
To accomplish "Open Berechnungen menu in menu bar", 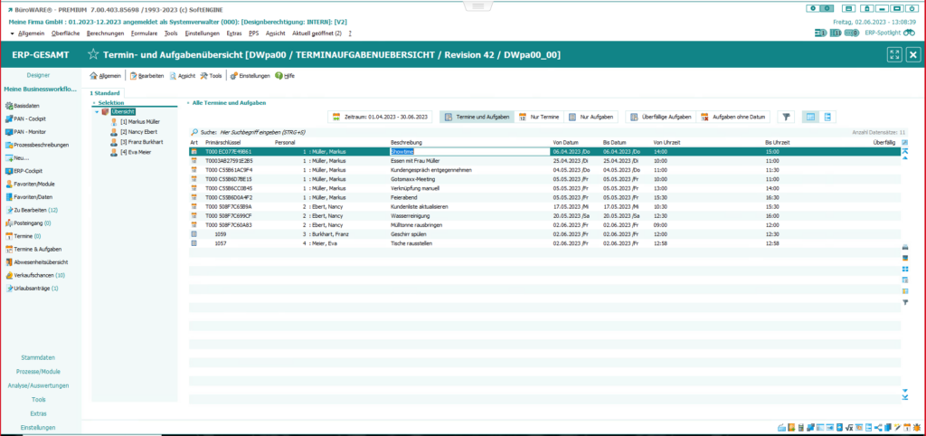I will [x=105, y=33].
